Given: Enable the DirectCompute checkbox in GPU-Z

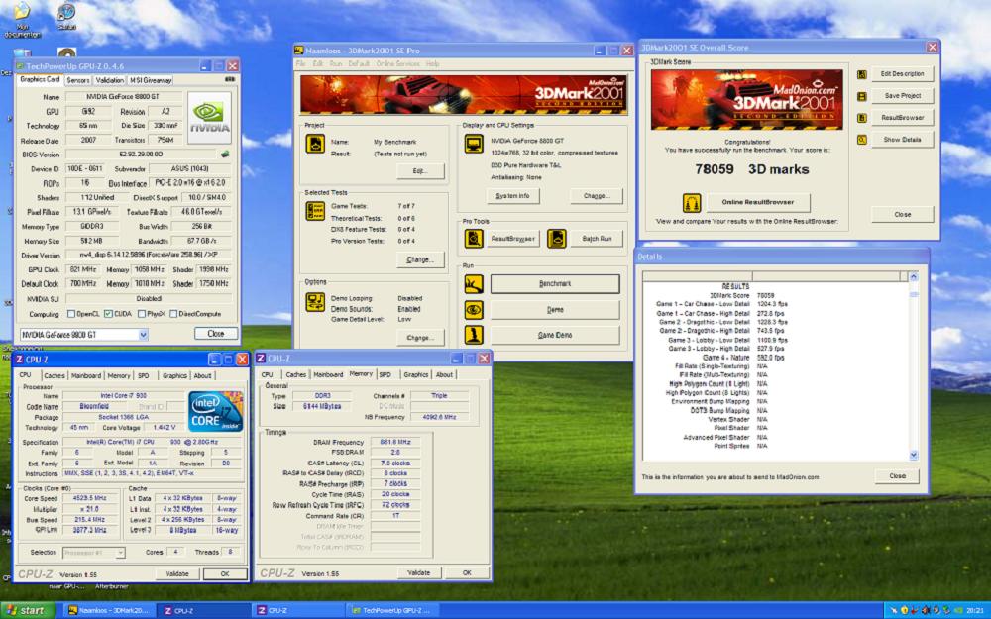Looking at the screenshot, I should (172, 314).
